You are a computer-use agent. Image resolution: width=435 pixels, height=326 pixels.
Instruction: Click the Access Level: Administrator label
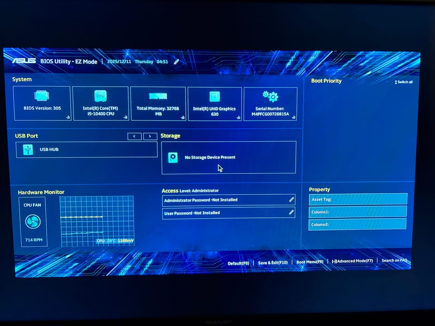[x=190, y=191]
